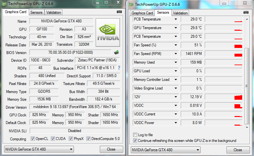Click the NVIDIA SLI Disabled field
The width and height of the screenshot is (254, 156).
coord(75,131)
